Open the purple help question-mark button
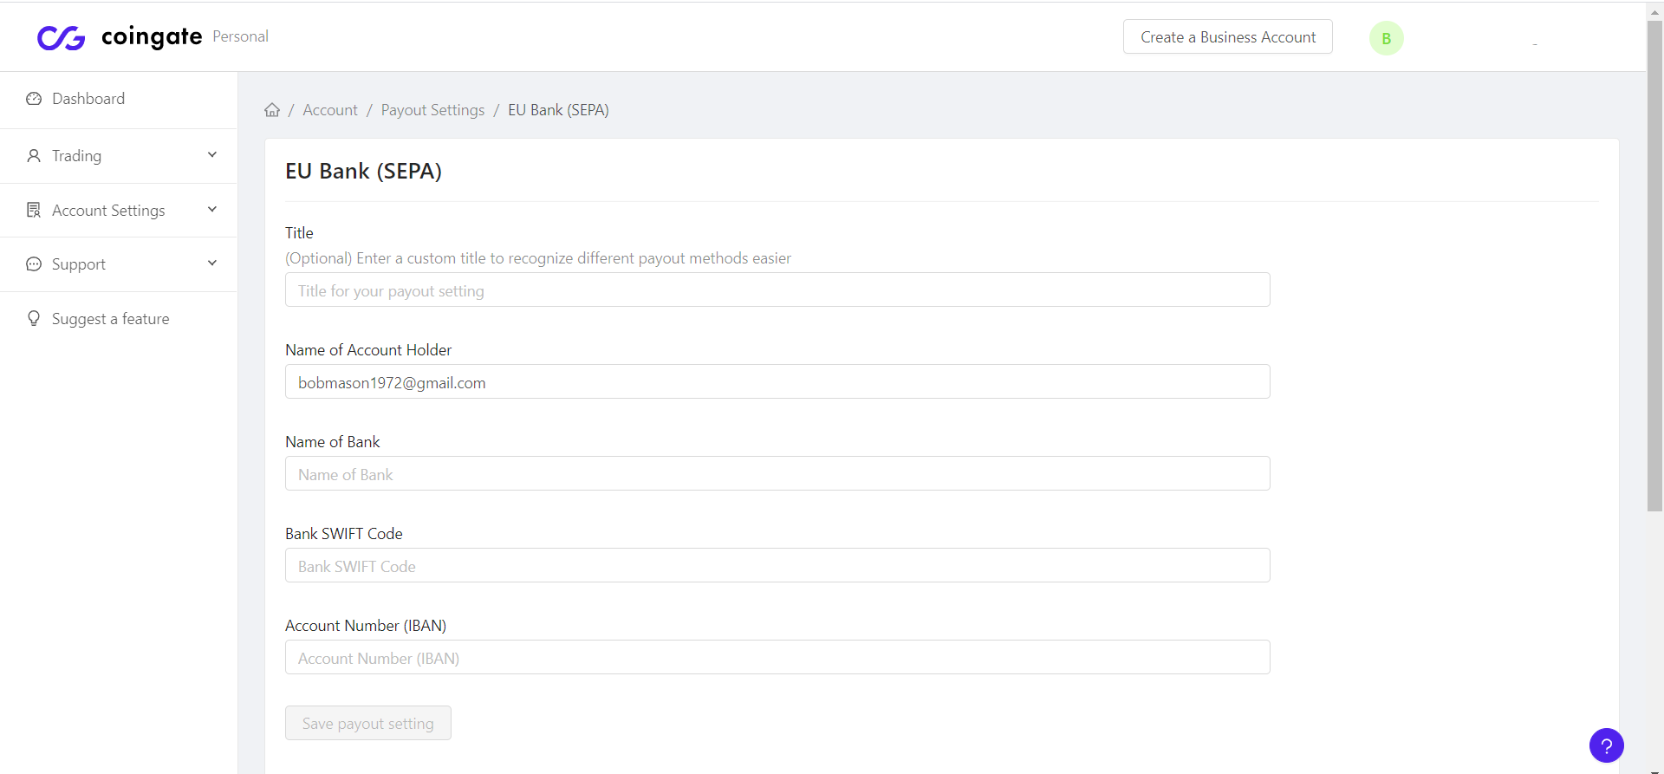The height and width of the screenshot is (774, 1664). click(x=1606, y=745)
